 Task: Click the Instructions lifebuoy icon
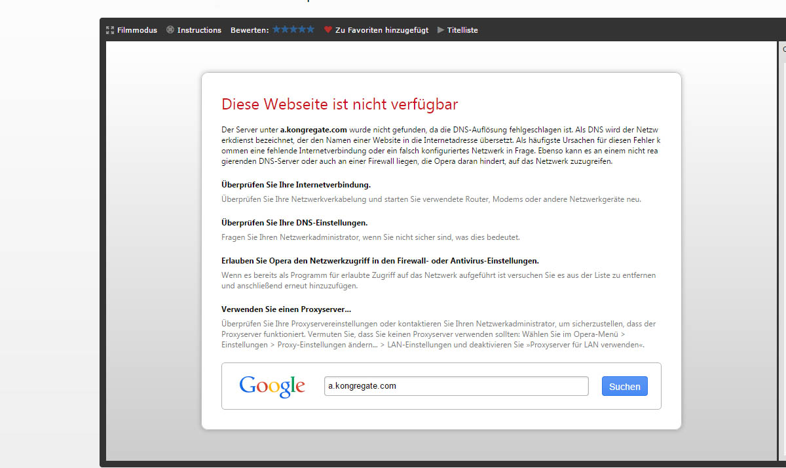point(170,30)
